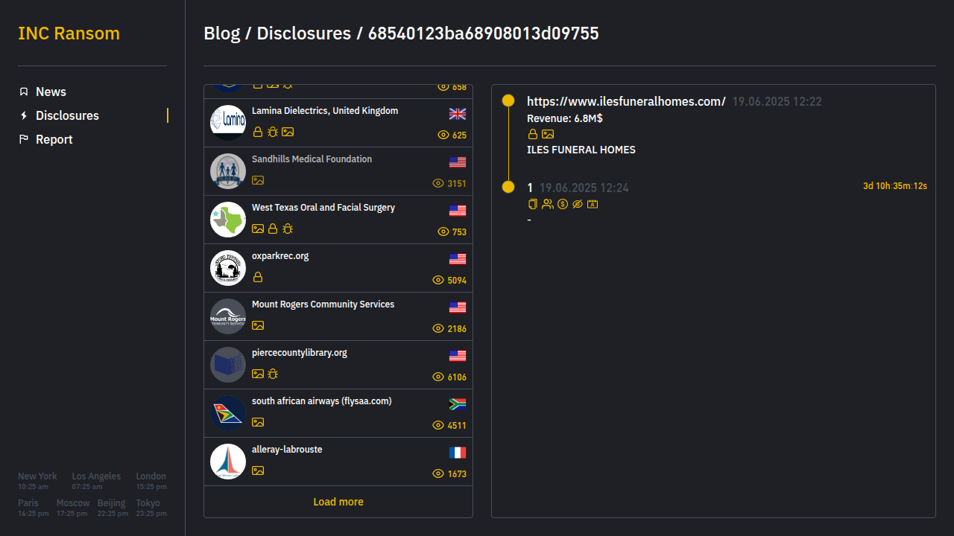This screenshot has width=954, height=536.
Task: Click image icon under Sandhills Medical Foundation
Action: click(258, 180)
